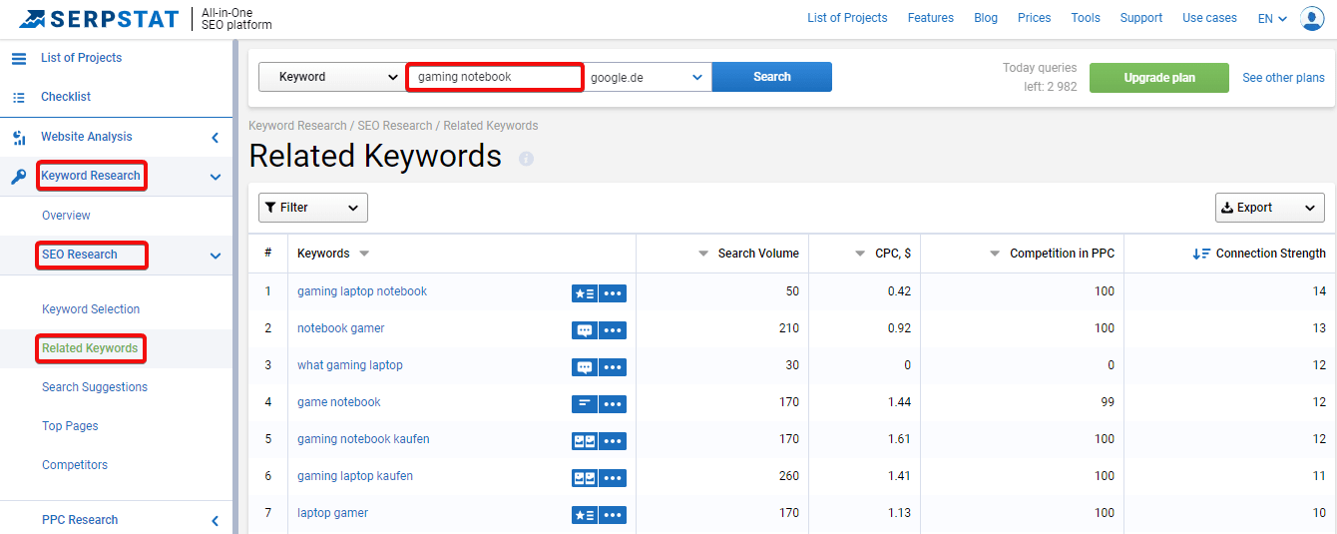
Task: Click the List of Projects hamburger icon
Action: [19, 58]
